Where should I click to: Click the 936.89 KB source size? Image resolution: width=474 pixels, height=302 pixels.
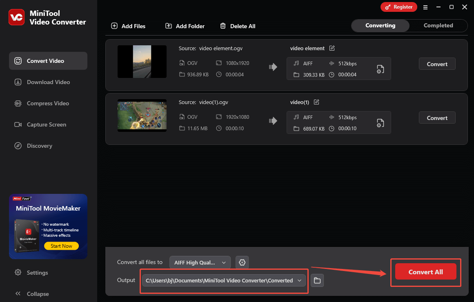pyautogui.click(x=198, y=74)
